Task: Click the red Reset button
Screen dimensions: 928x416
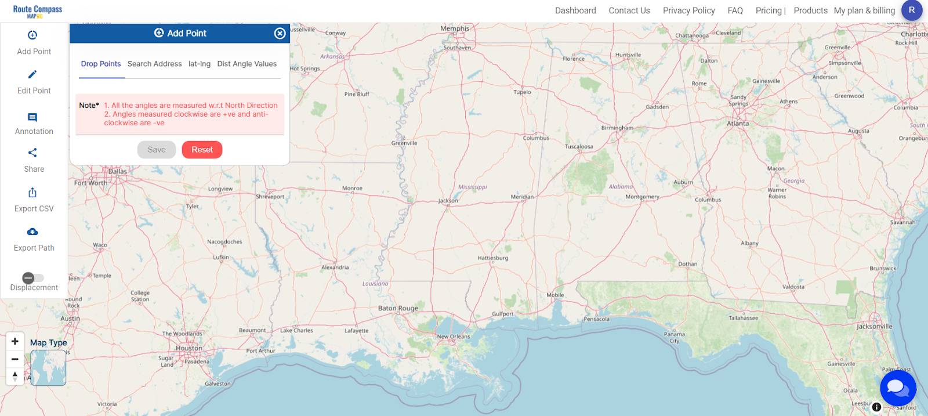Action: pyautogui.click(x=202, y=150)
